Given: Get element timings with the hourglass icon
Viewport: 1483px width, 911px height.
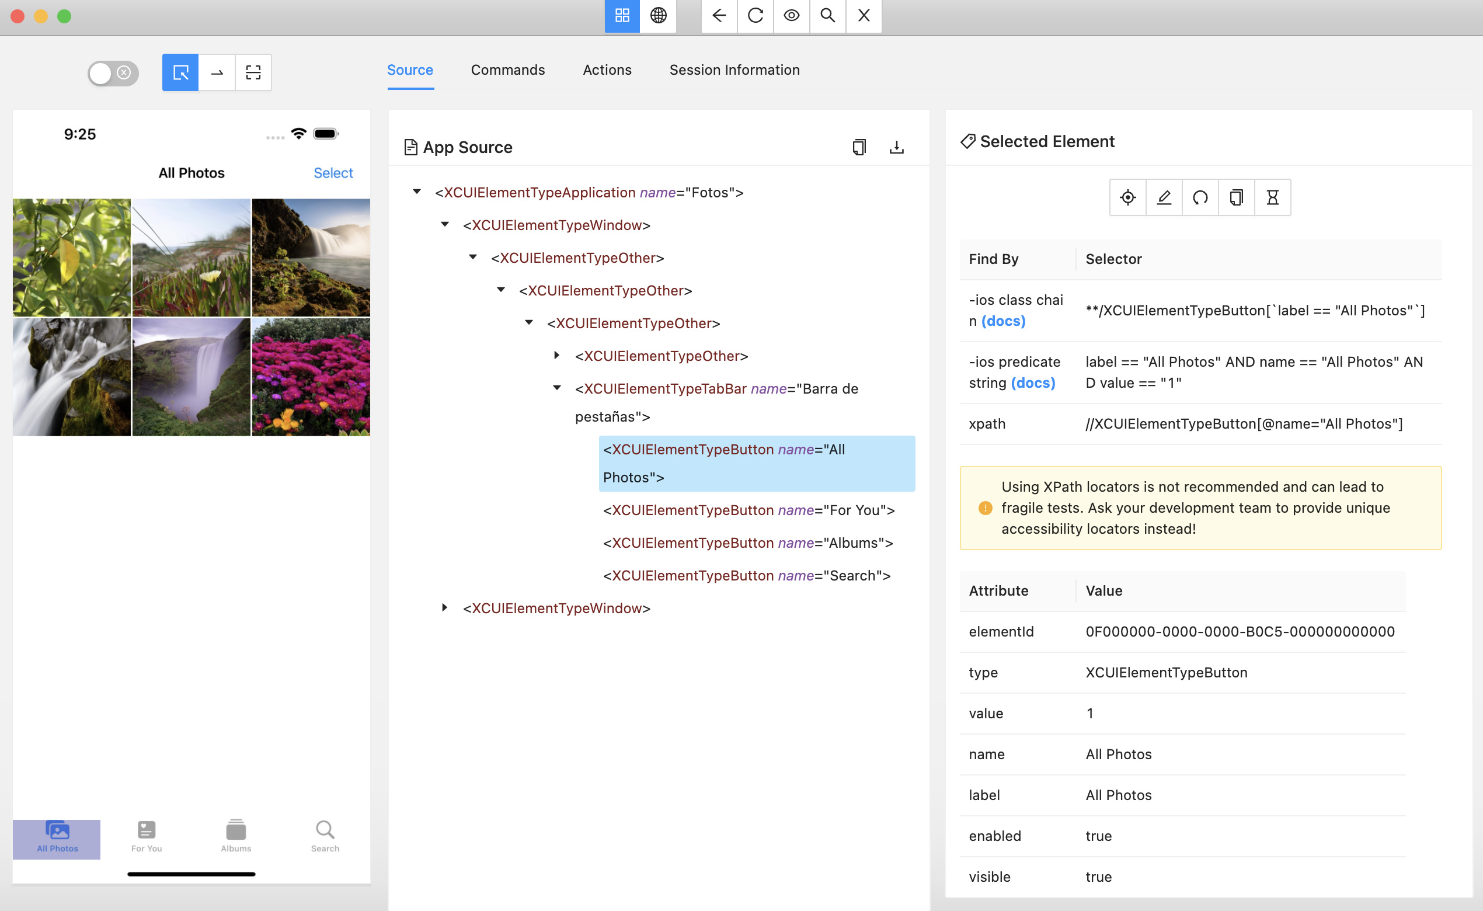Looking at the screenshot, I should tap(1272, 197).
